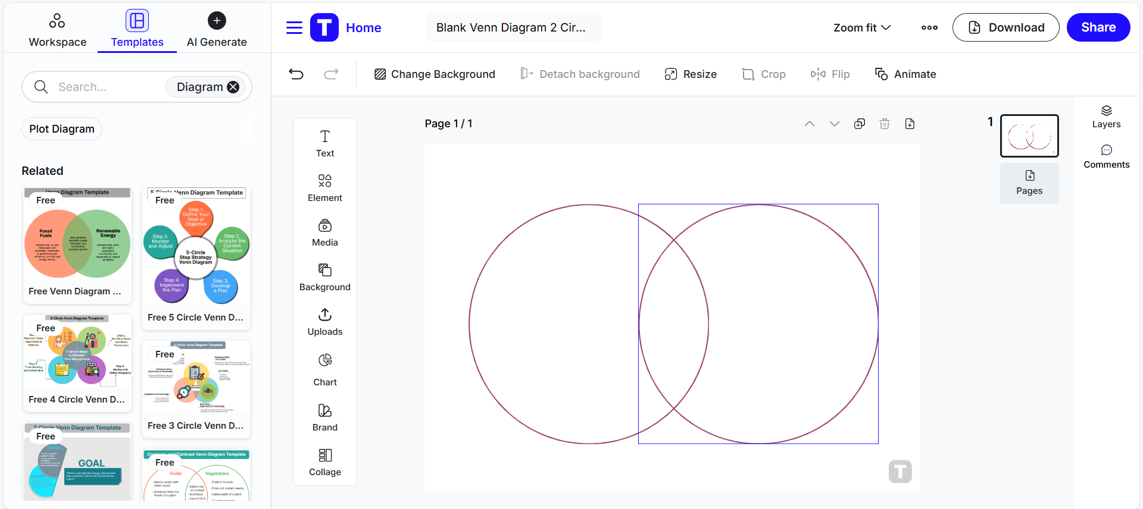Open the Free Venn Diagram template

click(77, 246)
